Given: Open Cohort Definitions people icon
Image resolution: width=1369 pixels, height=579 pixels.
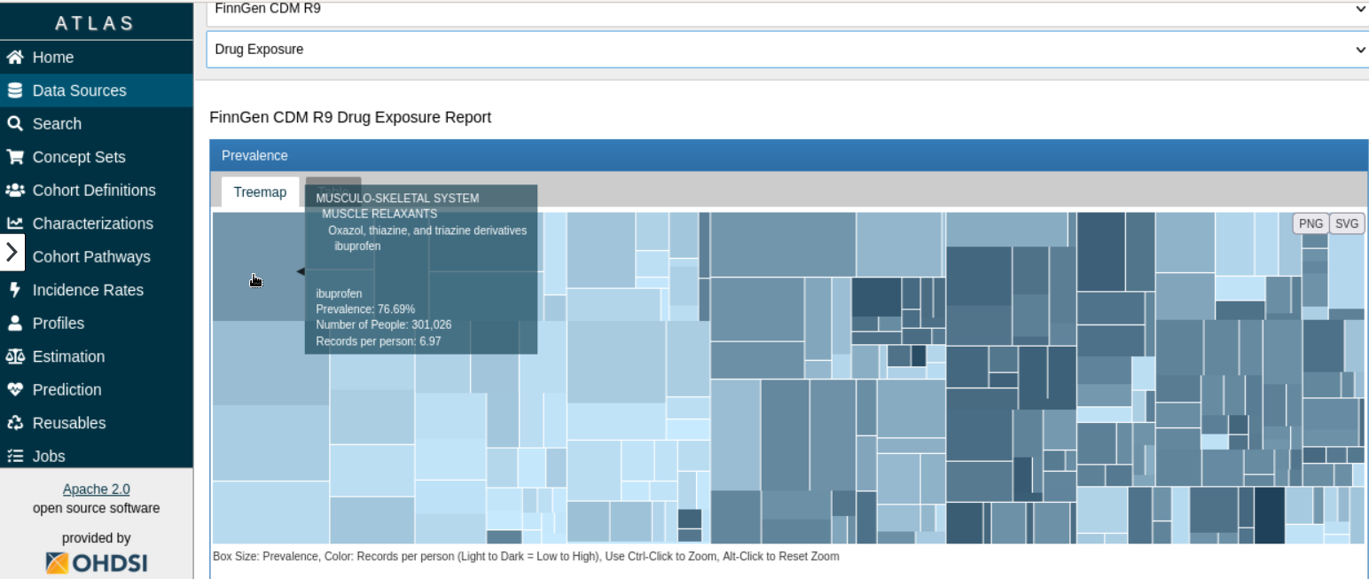Looking at the screenshot, I should (x=15, y=191).
